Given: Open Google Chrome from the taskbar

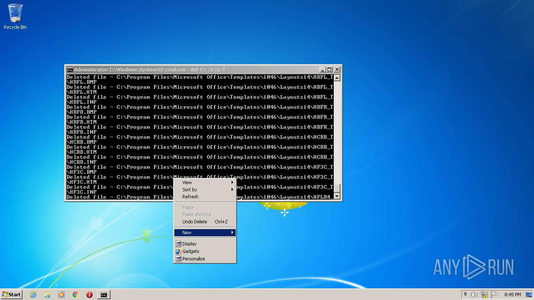Looking at the screenshot, I should [x=76, y=295].
